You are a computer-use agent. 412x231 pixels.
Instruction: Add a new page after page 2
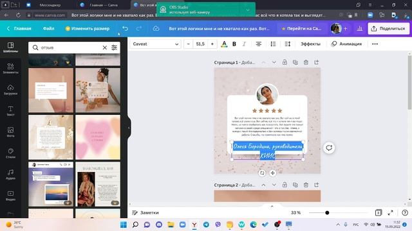click(316, 185)
